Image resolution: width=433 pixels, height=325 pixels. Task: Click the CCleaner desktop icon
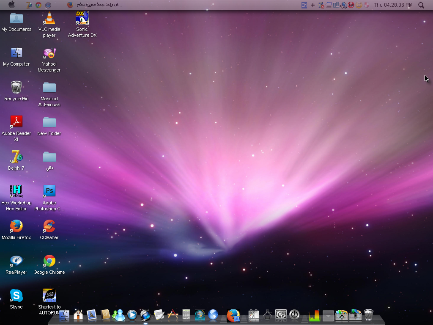[49, 226]
